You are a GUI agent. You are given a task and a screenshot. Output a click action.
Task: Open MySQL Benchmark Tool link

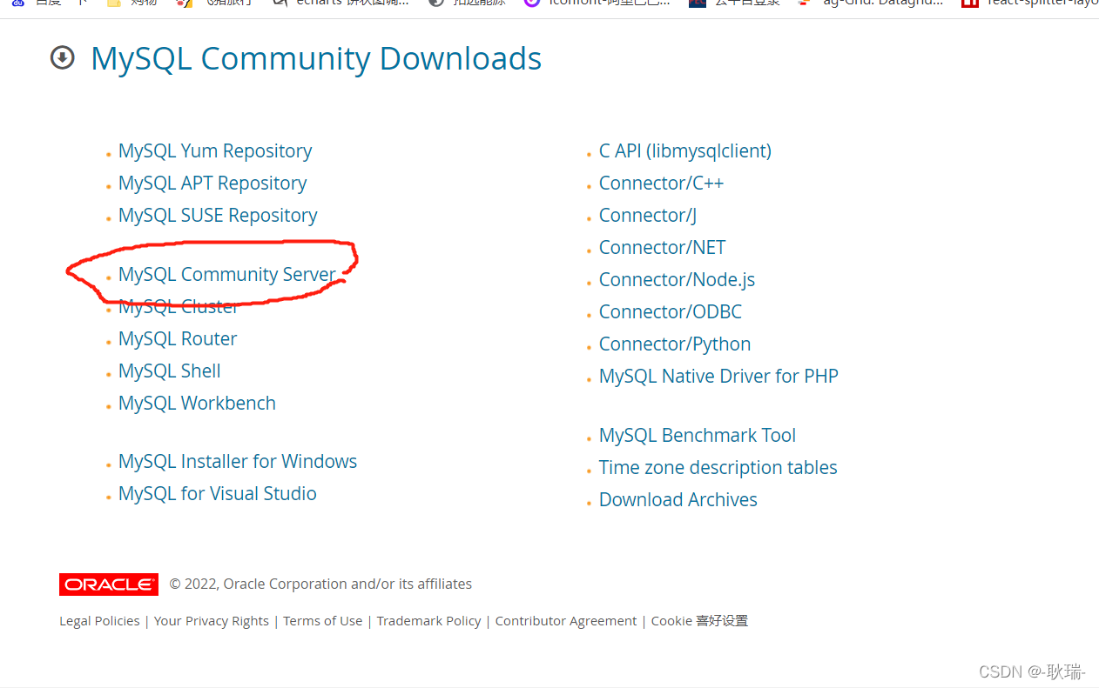point(698,436)
